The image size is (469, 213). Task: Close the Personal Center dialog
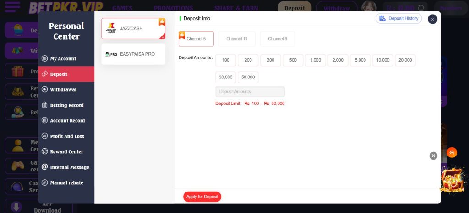pyautogui.click(x=432, y=19)
